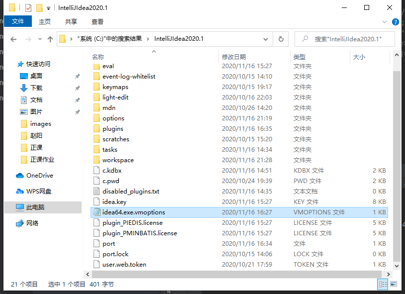Open the 正课 folder in sidebar
The image size is (405, 294).
36,148
